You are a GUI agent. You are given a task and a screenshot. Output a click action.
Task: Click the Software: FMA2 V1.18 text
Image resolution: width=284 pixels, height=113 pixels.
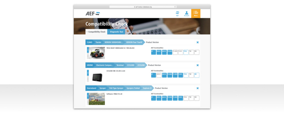point(114,94)
